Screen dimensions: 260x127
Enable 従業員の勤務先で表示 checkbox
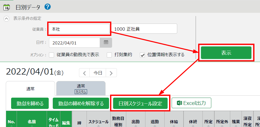click(52, 55)
